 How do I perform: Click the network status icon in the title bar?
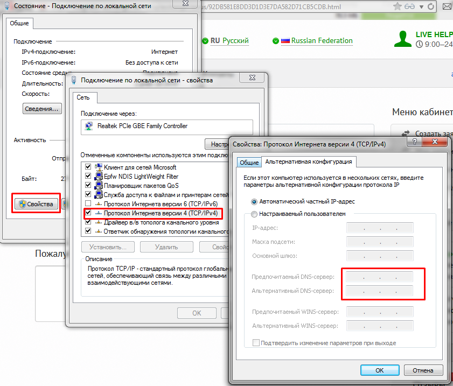tap(7, 6)
